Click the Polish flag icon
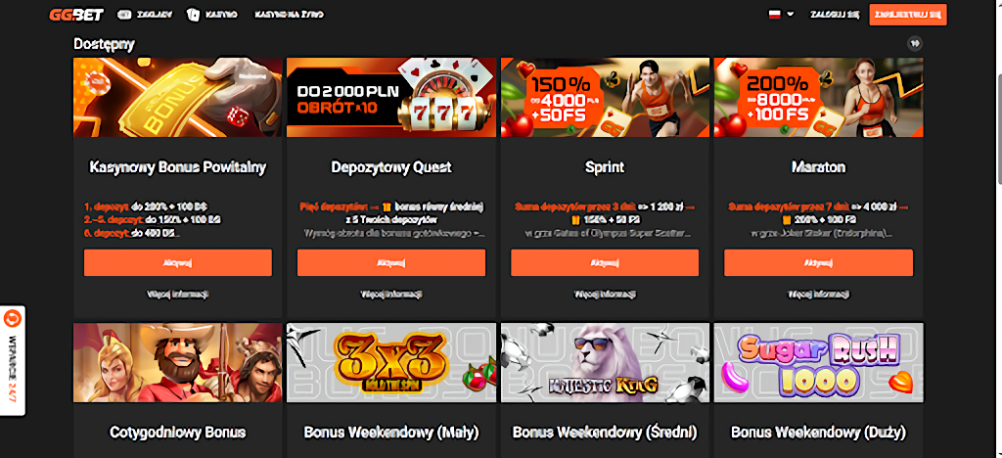 tap(775, 14)
